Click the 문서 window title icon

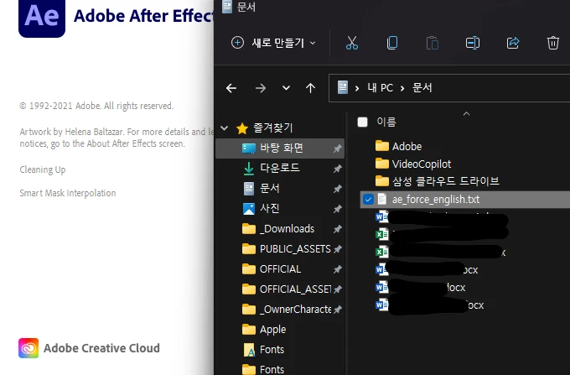click(x=227, y=6)
